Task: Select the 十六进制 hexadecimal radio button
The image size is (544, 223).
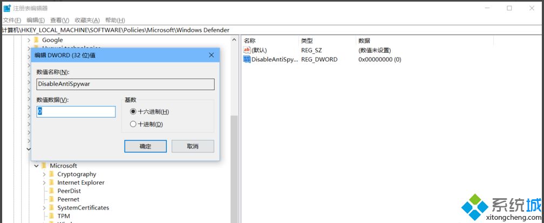Action: 133,112
